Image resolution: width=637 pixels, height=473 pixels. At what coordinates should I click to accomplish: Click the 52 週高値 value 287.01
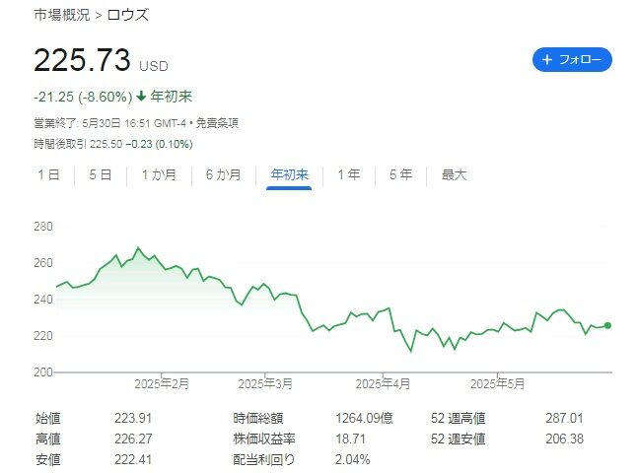[x=564, y=418]
